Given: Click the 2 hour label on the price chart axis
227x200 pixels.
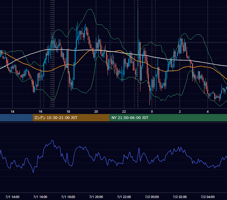Looking at the screenshot, I should [x=180, y=112].
